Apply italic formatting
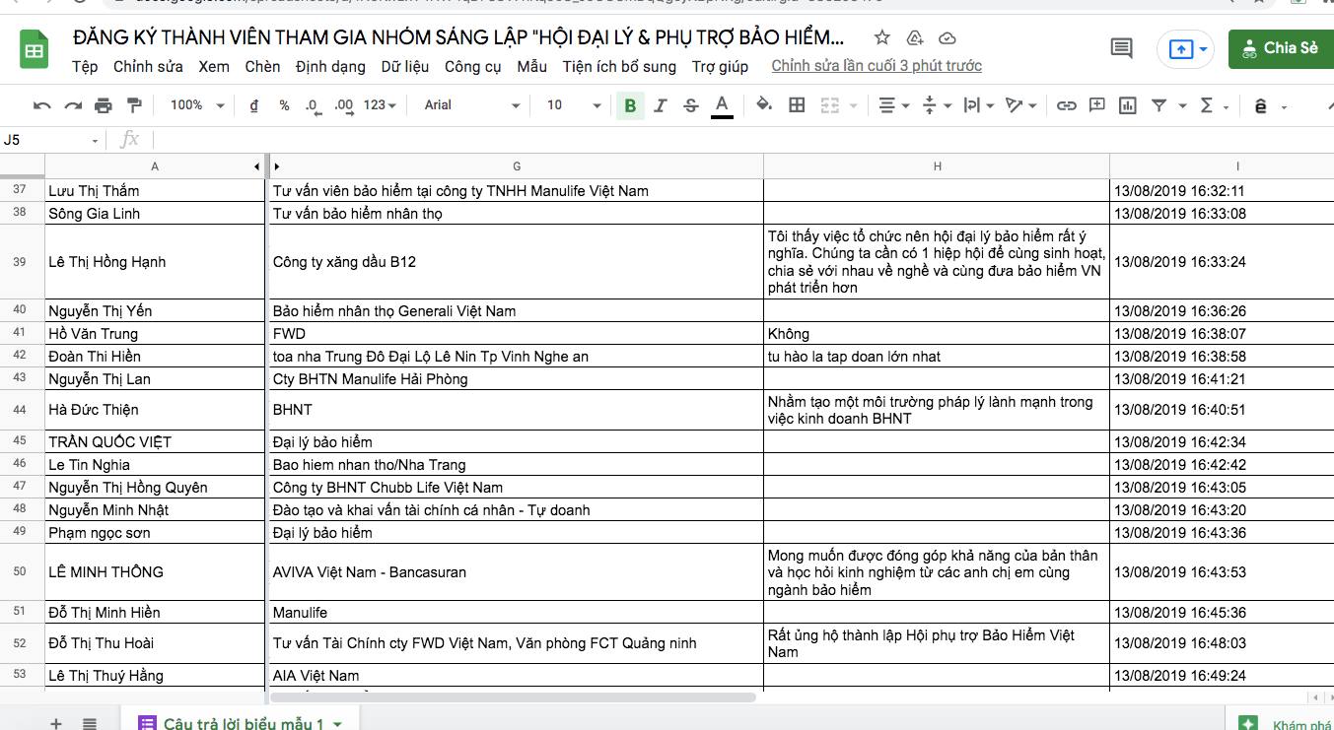Viewport: 1334px width, 730px height. (661, 105)
